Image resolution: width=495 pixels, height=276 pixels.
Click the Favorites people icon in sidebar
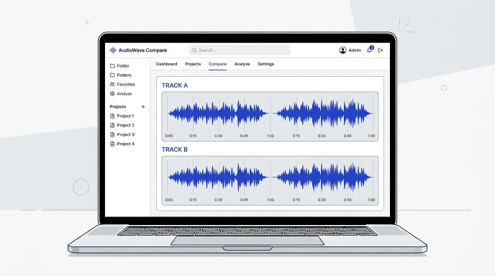(112, 84)
